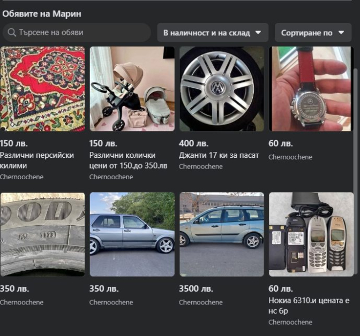This screenshot has width=360, height=336.
Task: Open the Persian carpet listing photo
Action: point(42,89)
